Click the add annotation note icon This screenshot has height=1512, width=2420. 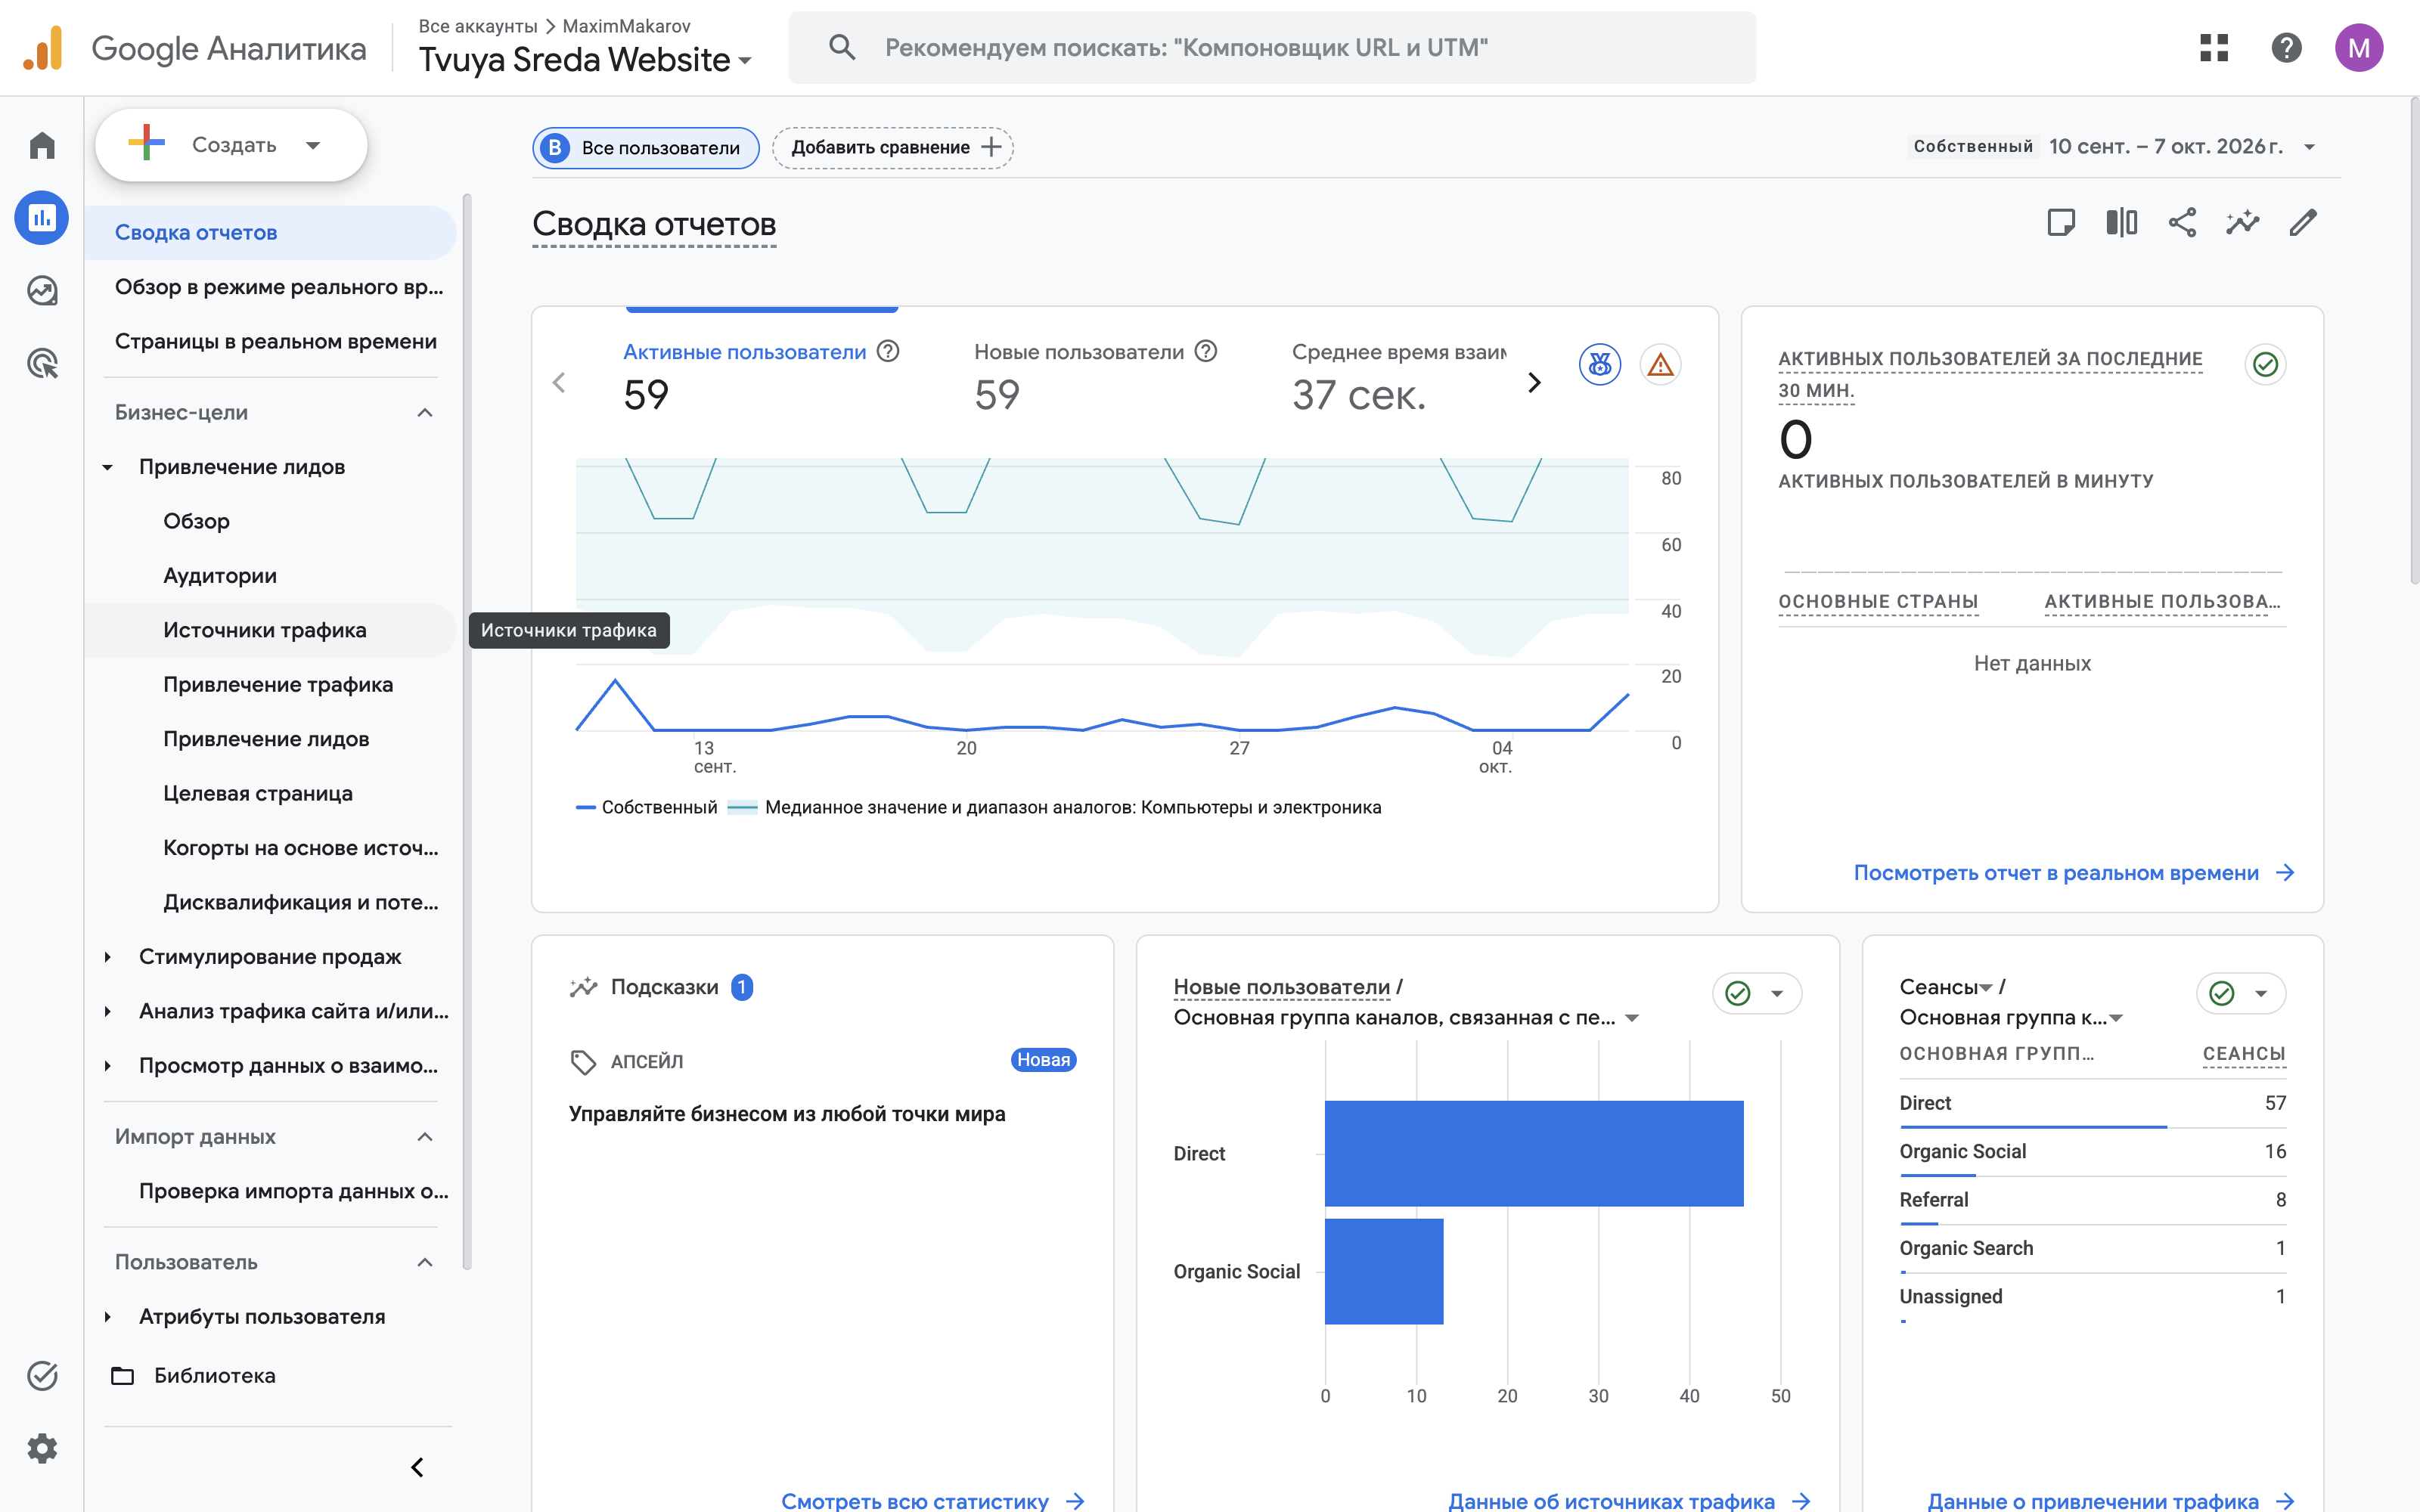2061,222
